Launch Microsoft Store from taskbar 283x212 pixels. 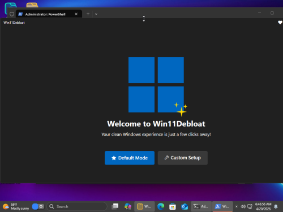click(173, 206)
